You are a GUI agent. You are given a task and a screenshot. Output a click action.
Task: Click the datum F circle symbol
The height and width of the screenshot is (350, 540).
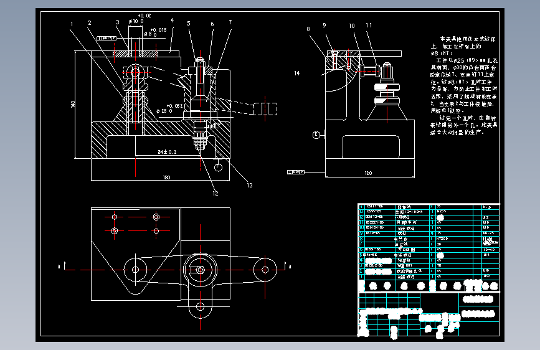coord(218,168)
